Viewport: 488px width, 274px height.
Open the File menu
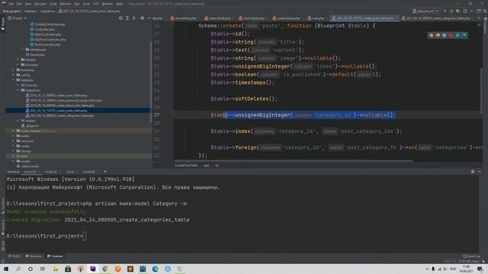(11, 4)
